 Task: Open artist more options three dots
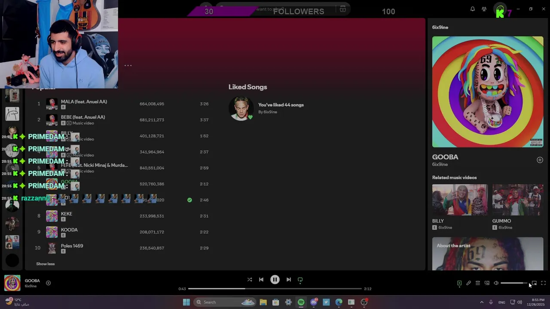point(128,66)
